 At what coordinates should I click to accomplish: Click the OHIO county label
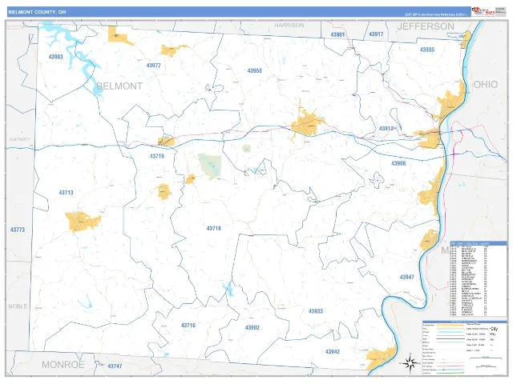click(486, 85)
